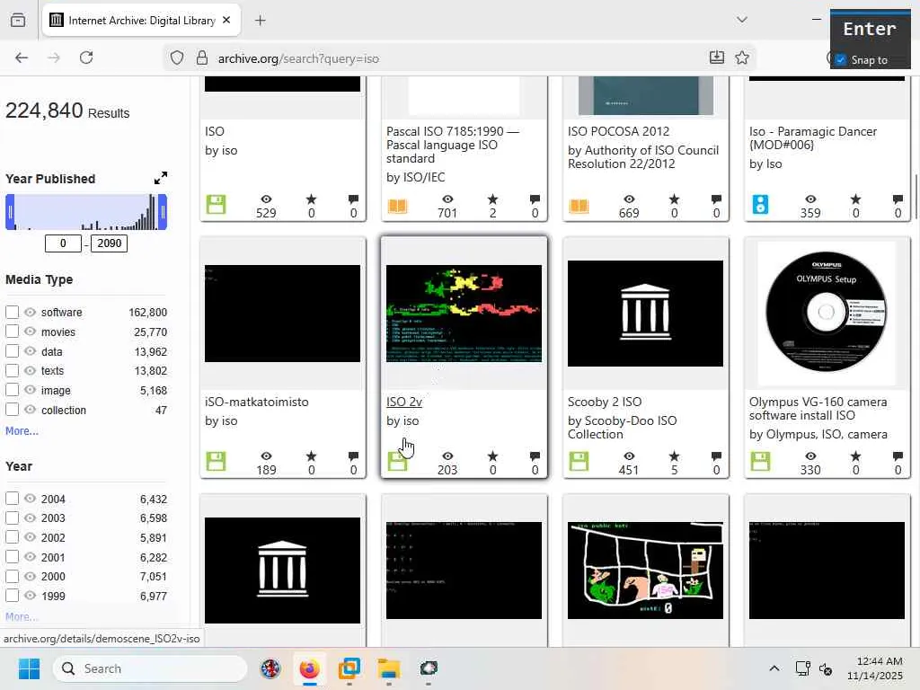Click the floppy icon on Olympus VG-160 card
Screen dimensions: 920x690
(760, 461)
